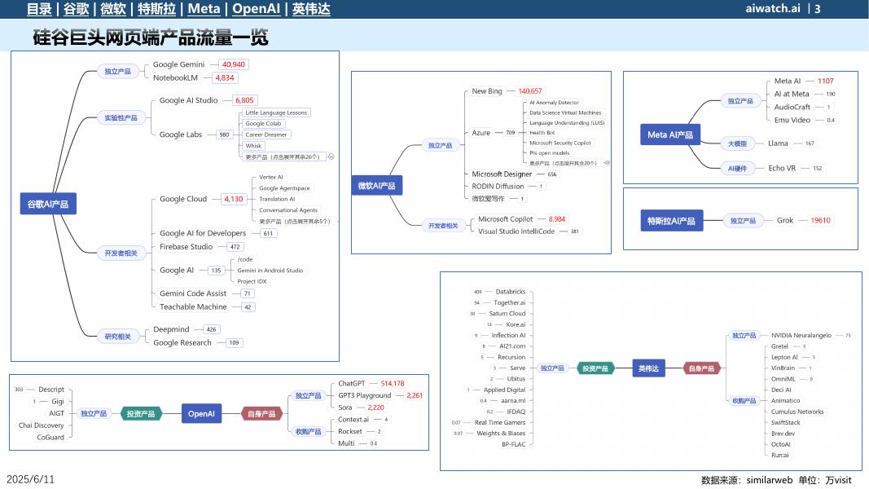This screenshot has height=489, width=869.
Task: Click the Vertex AI item
Action: [271, 177]
